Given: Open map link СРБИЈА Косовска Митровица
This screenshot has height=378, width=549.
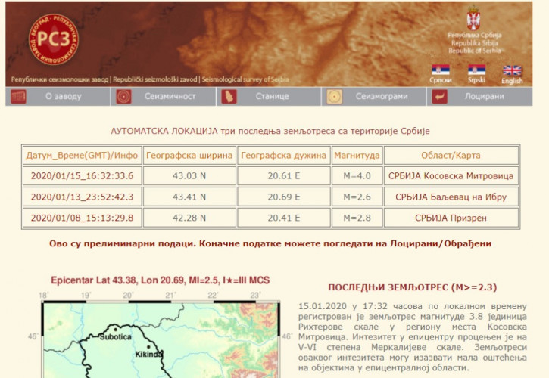Looking at the screenshot, I should 451,175.
